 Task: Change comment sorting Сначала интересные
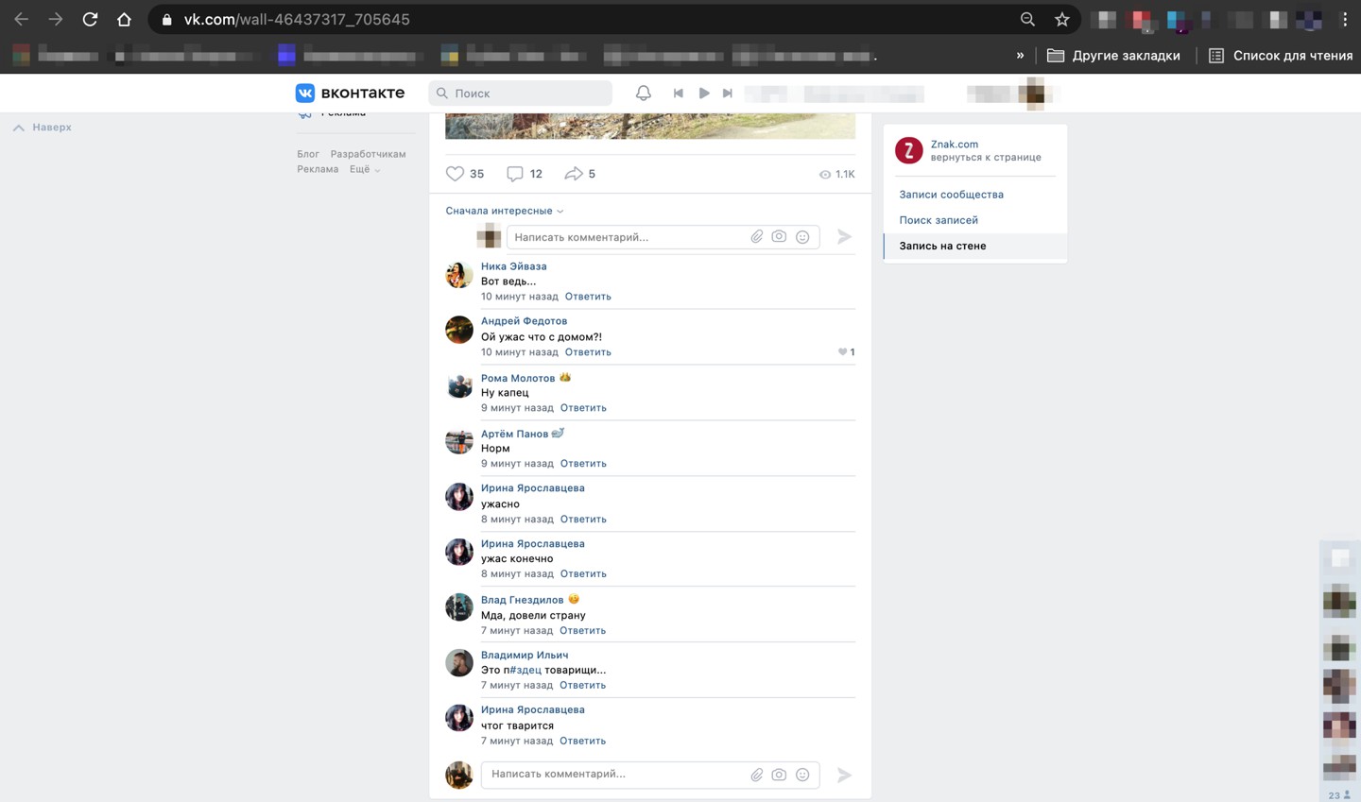click(505, 211)
